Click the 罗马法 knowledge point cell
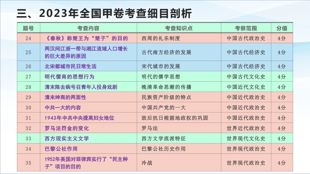This screenshot has height=174, width=310. tap(179, 128)
